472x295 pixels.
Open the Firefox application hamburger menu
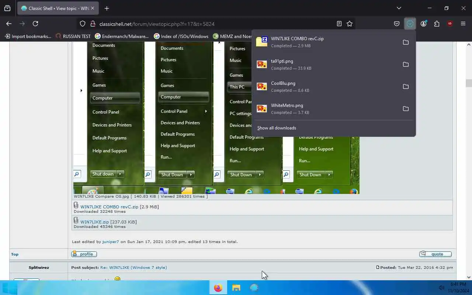point(463,24)
